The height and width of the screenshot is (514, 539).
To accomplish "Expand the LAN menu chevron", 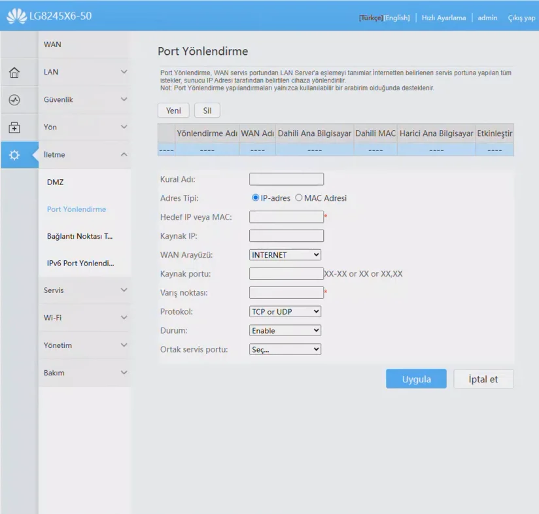I will (124, 72).
